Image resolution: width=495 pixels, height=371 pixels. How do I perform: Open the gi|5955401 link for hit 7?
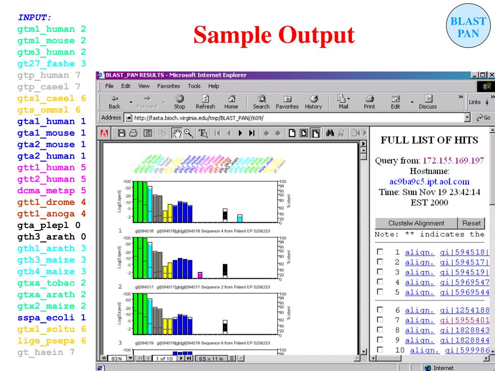[x=465, y=320]
